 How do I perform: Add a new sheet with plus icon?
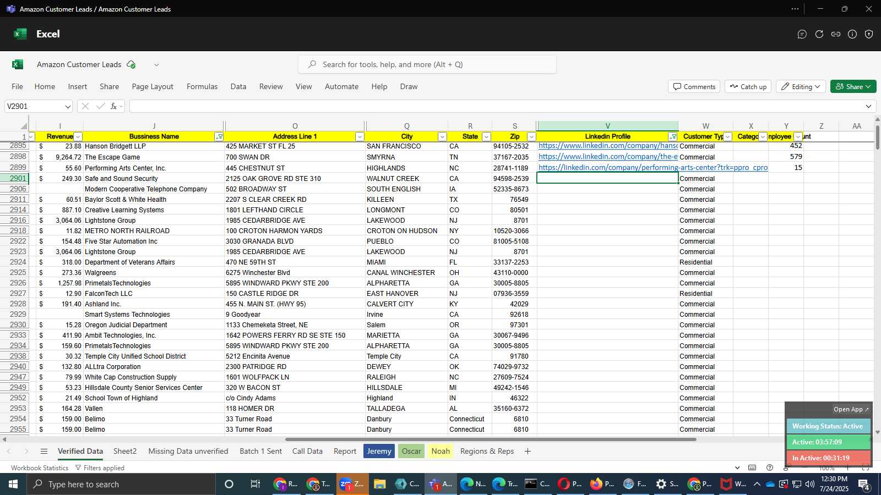527,451
